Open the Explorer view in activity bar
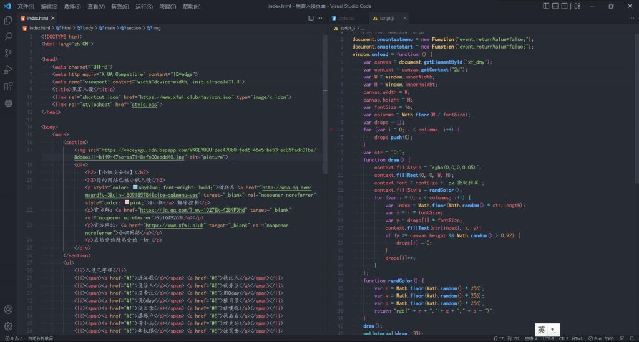The width and height of the screenshot is (639, 342). pyautogui.click(x=8, y=20)
